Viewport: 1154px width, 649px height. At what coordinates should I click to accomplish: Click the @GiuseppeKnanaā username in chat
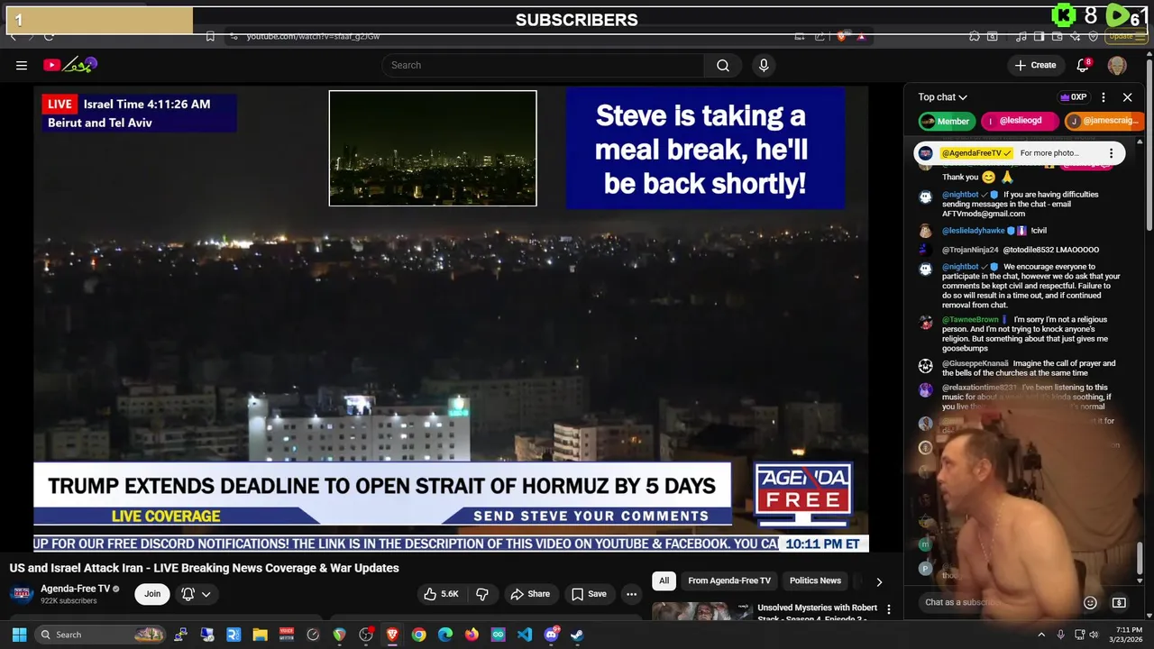pos(975,363)
